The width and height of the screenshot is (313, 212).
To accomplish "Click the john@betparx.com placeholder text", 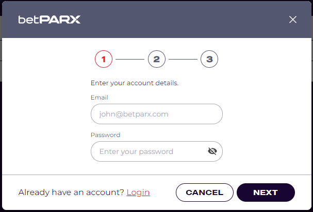I will pos(134,114).
